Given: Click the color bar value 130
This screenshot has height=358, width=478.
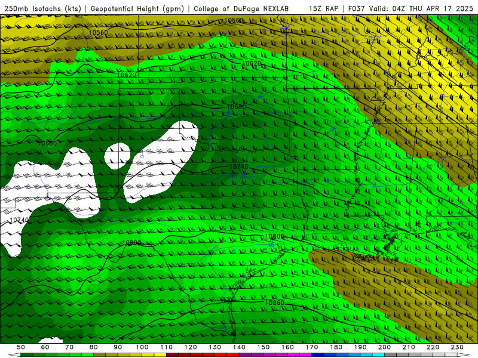Looking at the screenshot, I should (x=215, y=347).
